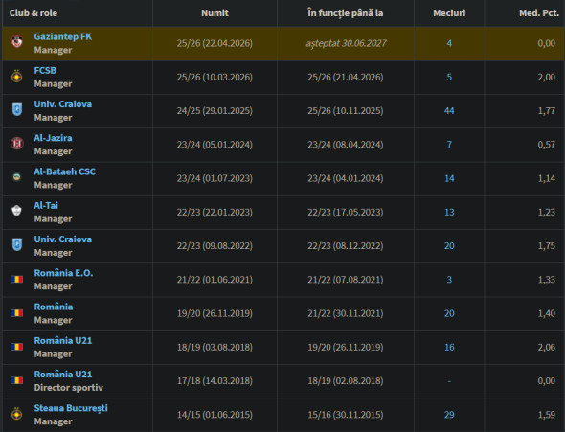Click matches count 7 for Al-Jazira
565x432 pixels.
(x=449, y=145)
